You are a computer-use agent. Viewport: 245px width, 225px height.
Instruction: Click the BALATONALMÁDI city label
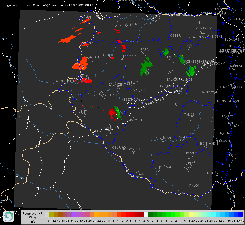point(179,80)
